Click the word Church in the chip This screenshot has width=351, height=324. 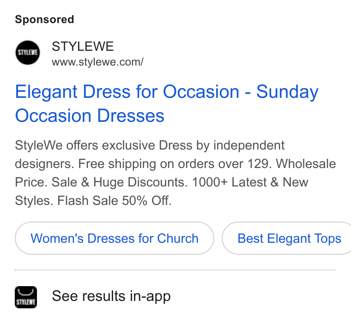[178, 238]
